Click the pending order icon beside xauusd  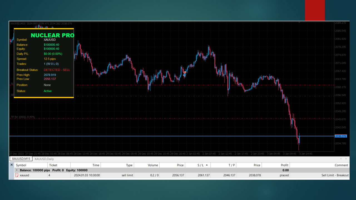pos(17,175)
